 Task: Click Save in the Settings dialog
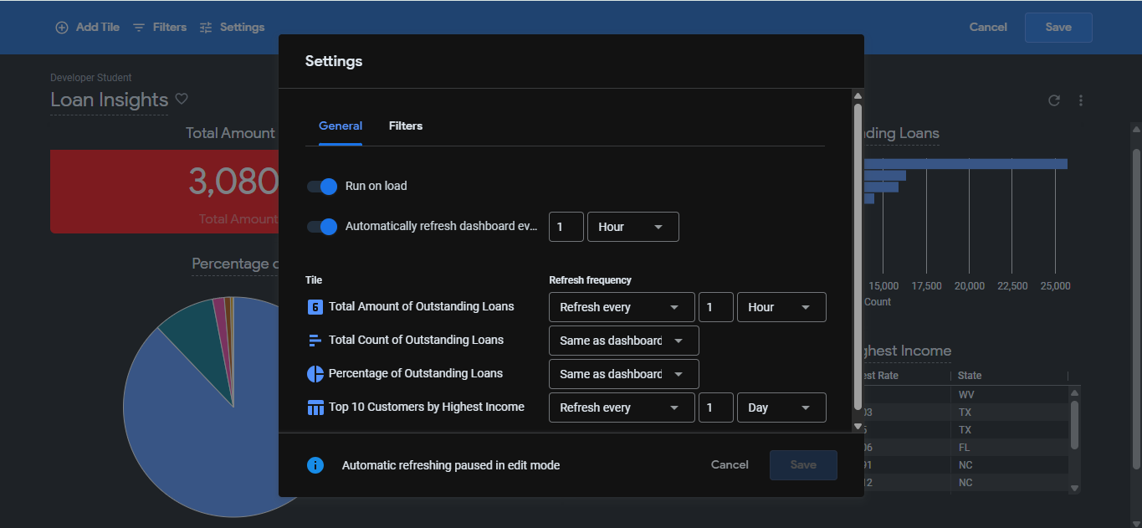click(x=803, y=465)
